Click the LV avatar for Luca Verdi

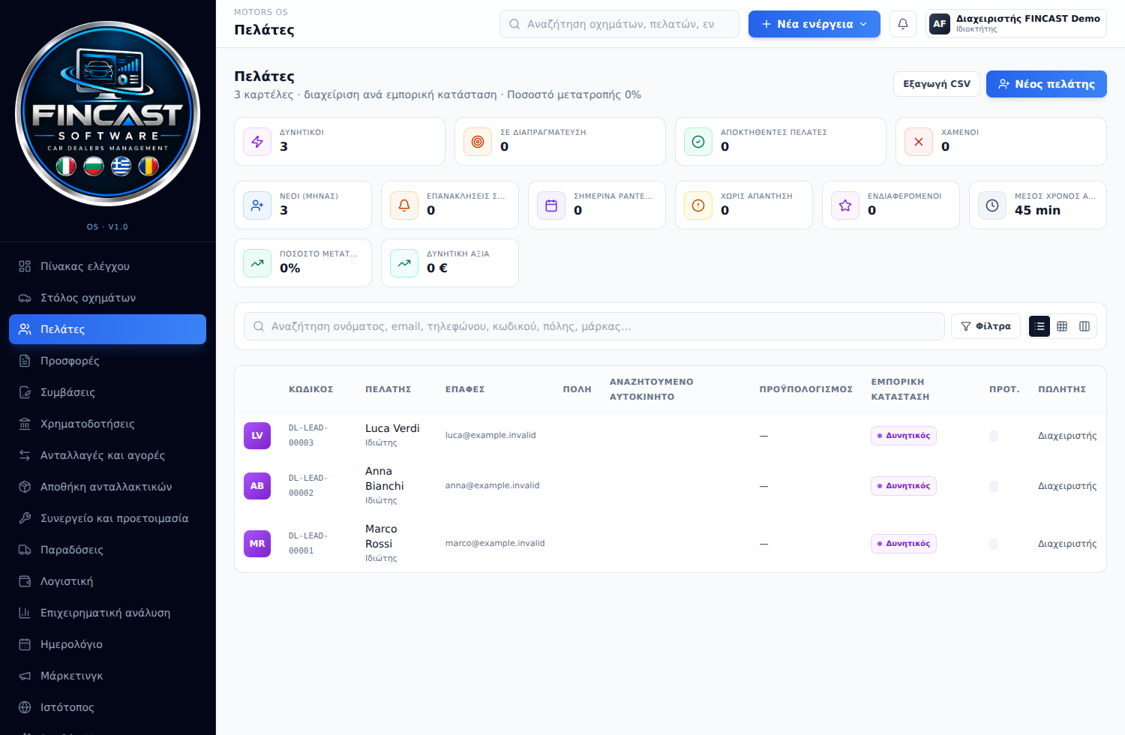click(x=257, y=436)
